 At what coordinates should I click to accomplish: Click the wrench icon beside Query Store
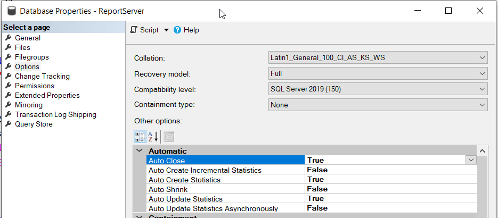(9, 124)
